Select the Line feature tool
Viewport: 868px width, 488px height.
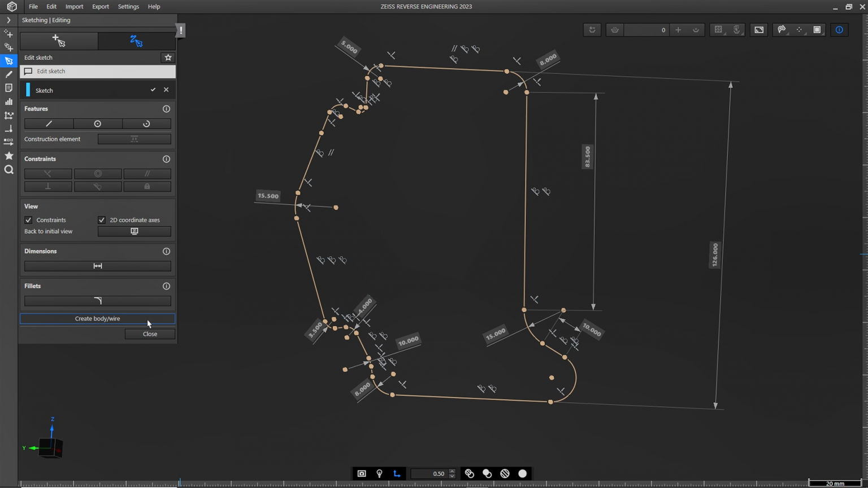pos(48,124)
